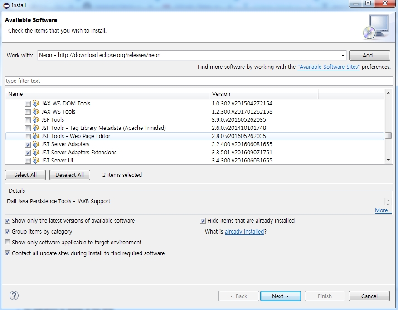Toggle Show only the latest versions checkbox
The height and width of the screenshot is (310, 398).
(x=8, y=221)
